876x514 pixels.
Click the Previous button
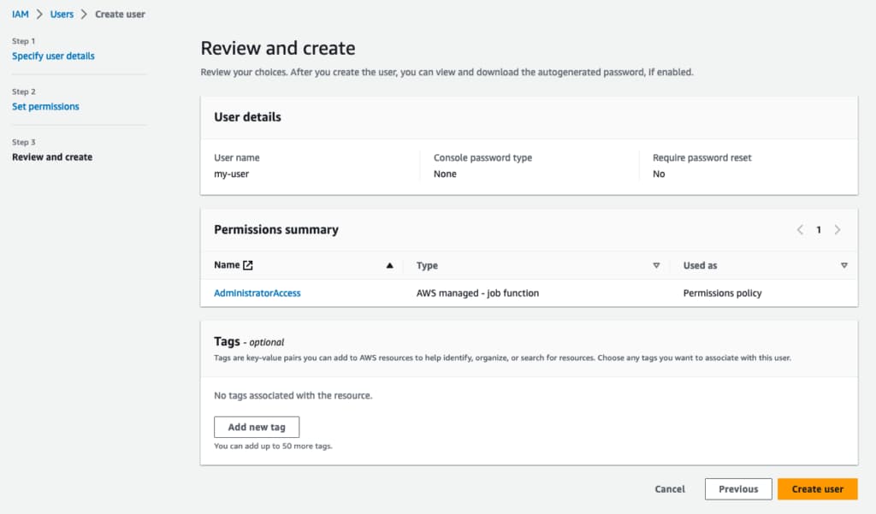(x=738, y=489)
